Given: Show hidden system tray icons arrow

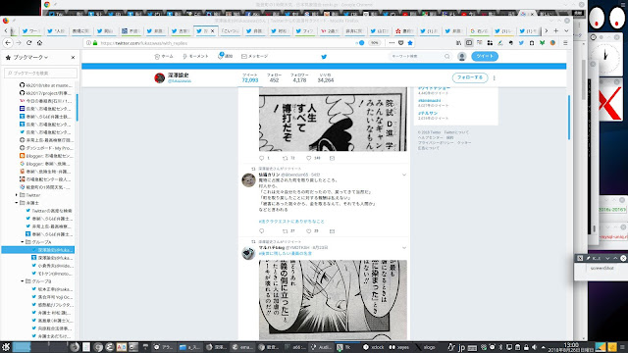Looking at the screenshot, I should pos(543,347).
